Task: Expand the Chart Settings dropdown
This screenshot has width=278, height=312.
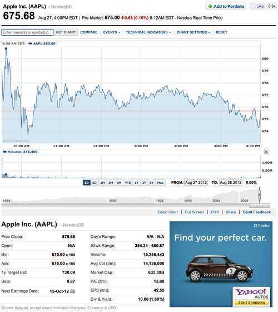Action: tap(193, 32)
